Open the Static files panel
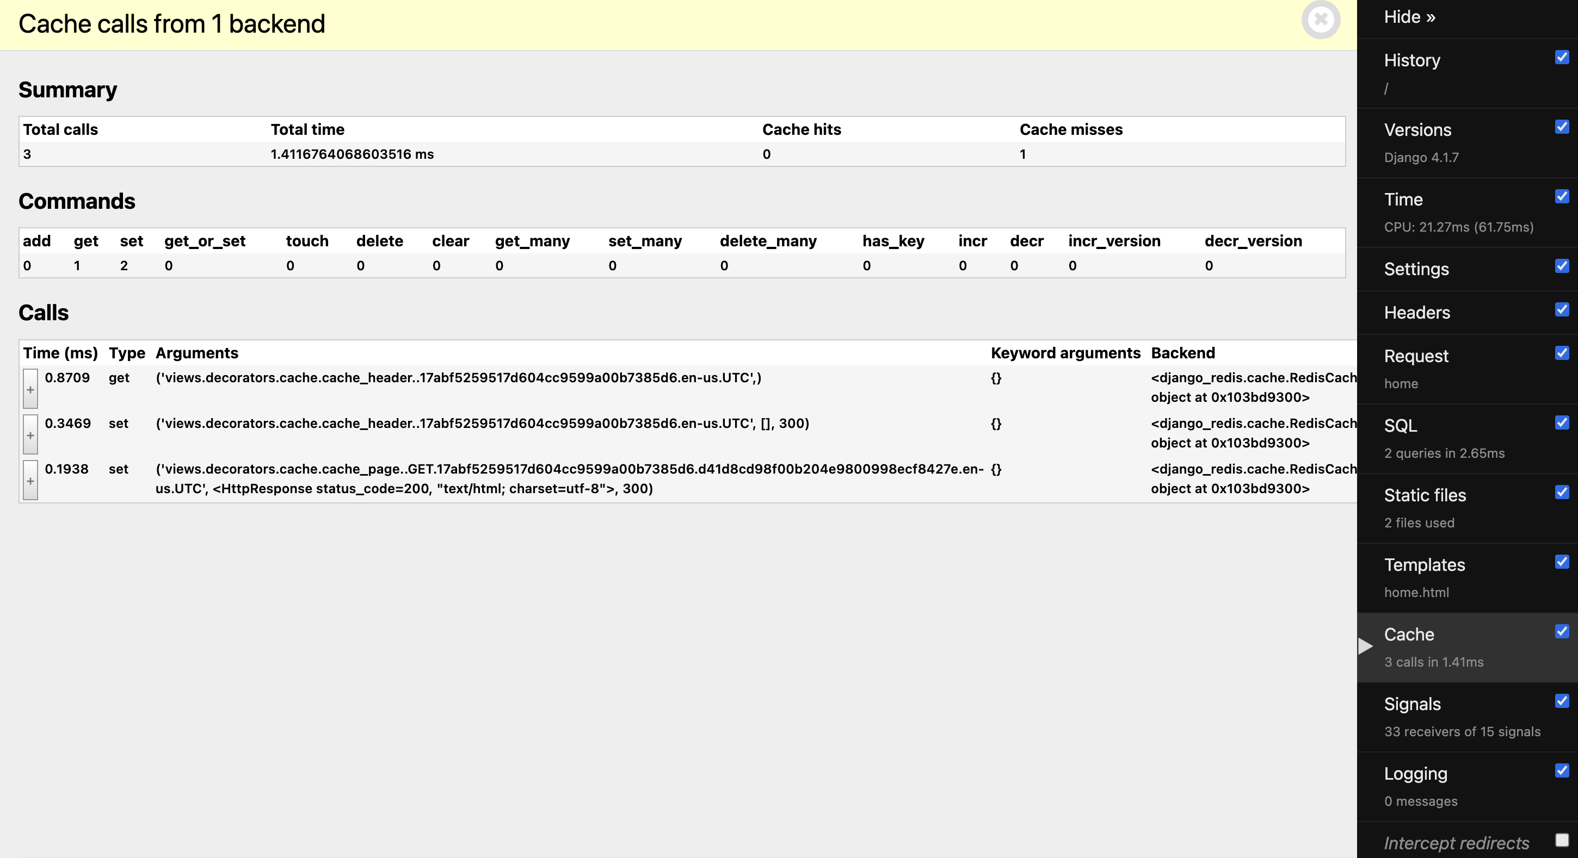The image size is (1578, 858). tap(1425, 495)
